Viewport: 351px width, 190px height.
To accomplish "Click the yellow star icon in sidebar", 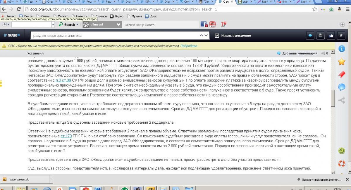I will pos(341,62).
